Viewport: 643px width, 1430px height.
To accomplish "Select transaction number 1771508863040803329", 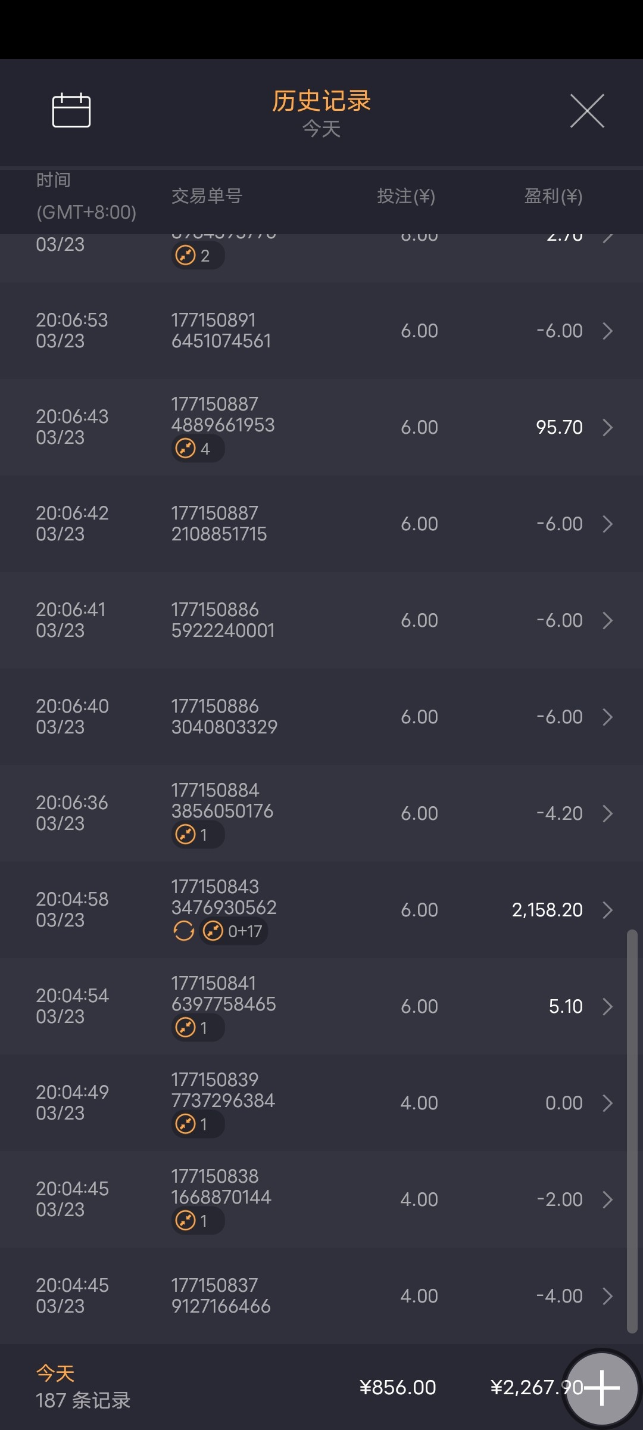I will (224, 717).
